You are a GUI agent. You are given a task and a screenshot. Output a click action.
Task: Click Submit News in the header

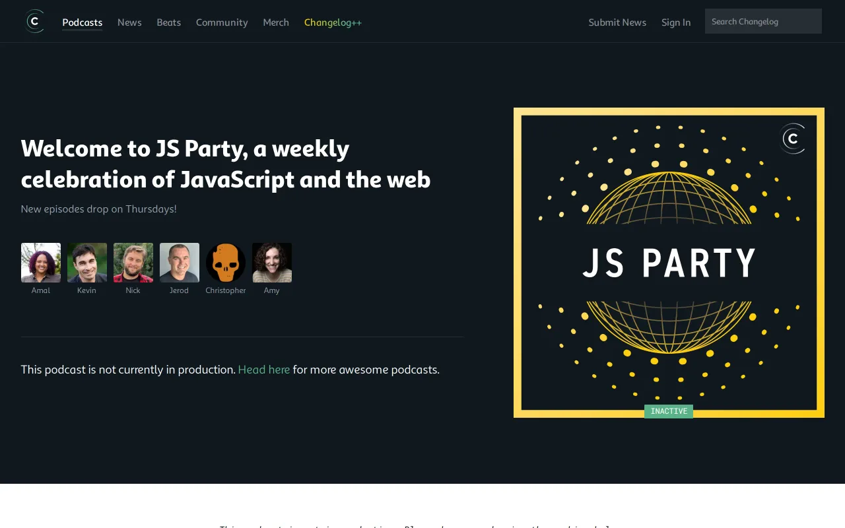617,22
